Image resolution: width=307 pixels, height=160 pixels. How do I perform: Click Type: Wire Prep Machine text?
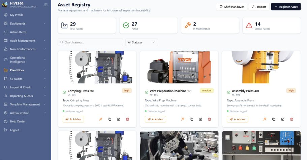tap(160, 101)
